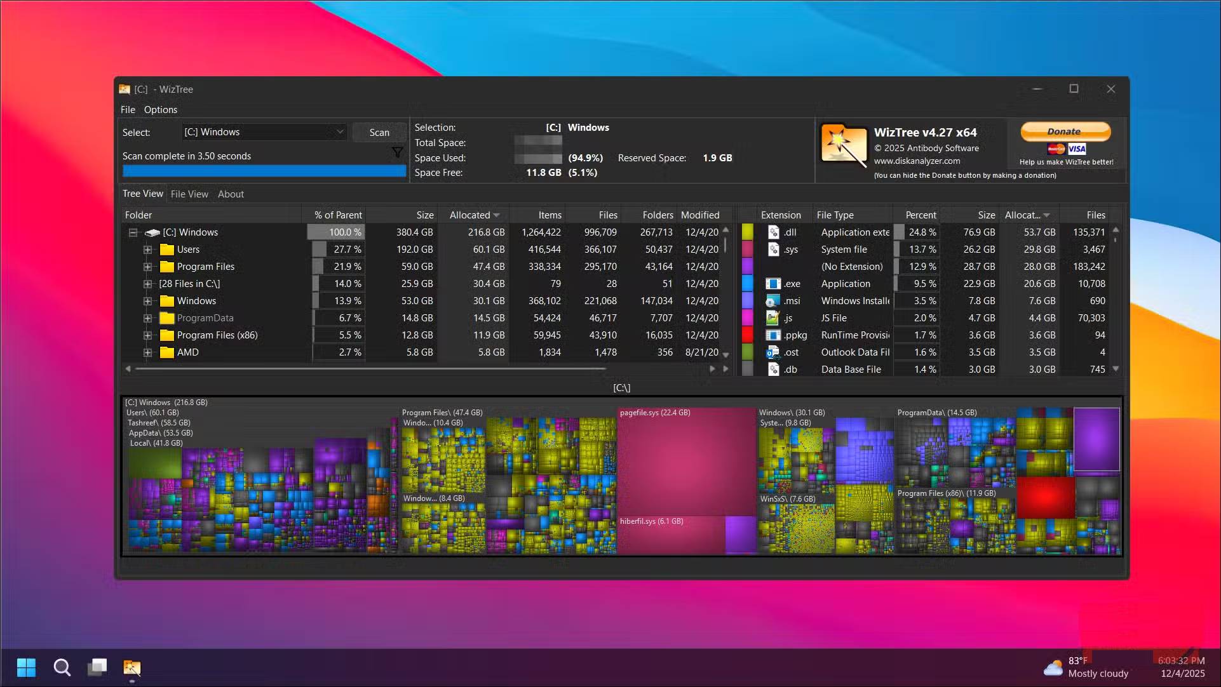Viewport: 1221px width, 687px height.
Task: Click the WizTree taskbar icon
Action: pyautogui.click(x=132, y=667)
